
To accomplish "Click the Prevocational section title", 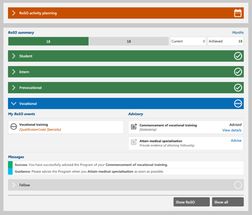I will 30,88.
